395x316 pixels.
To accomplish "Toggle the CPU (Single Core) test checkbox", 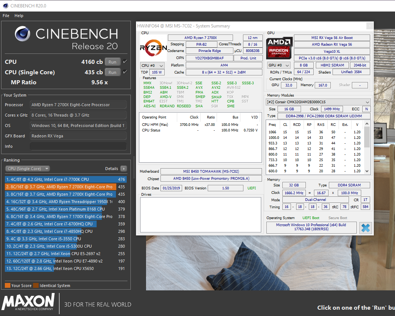I will 125,72.
